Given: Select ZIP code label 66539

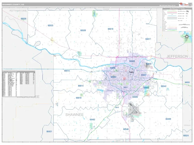Looking at the screenshot, I should [83, 30].
